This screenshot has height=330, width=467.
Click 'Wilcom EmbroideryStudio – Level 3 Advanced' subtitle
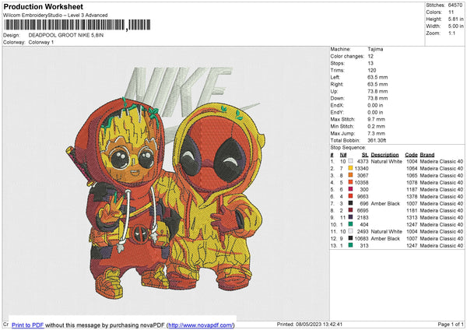pos(55,15)
